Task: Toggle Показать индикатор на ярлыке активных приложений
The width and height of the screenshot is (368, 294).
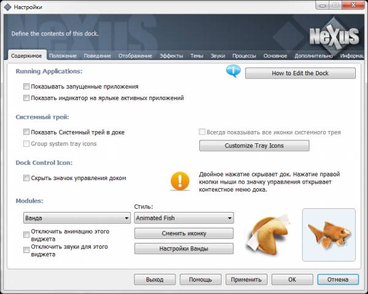Action: (26, 98)
